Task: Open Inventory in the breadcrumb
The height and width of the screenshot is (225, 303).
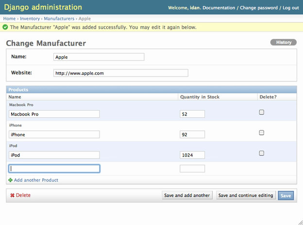Action: pyautogui.click(x=30, y=18)
